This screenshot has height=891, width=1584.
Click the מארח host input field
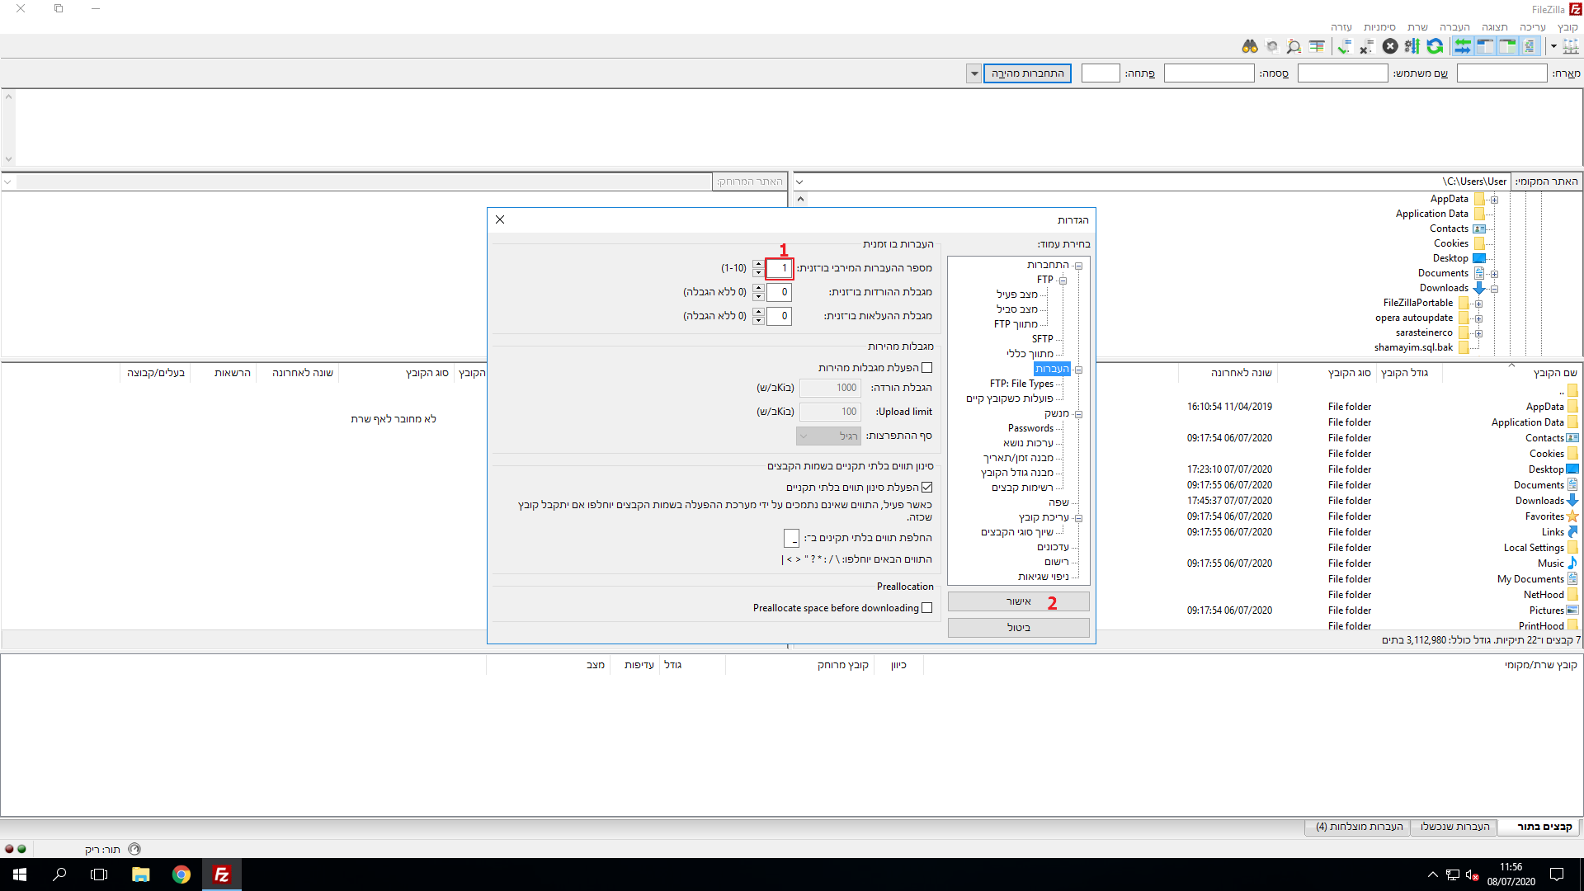coord(1501,73)
